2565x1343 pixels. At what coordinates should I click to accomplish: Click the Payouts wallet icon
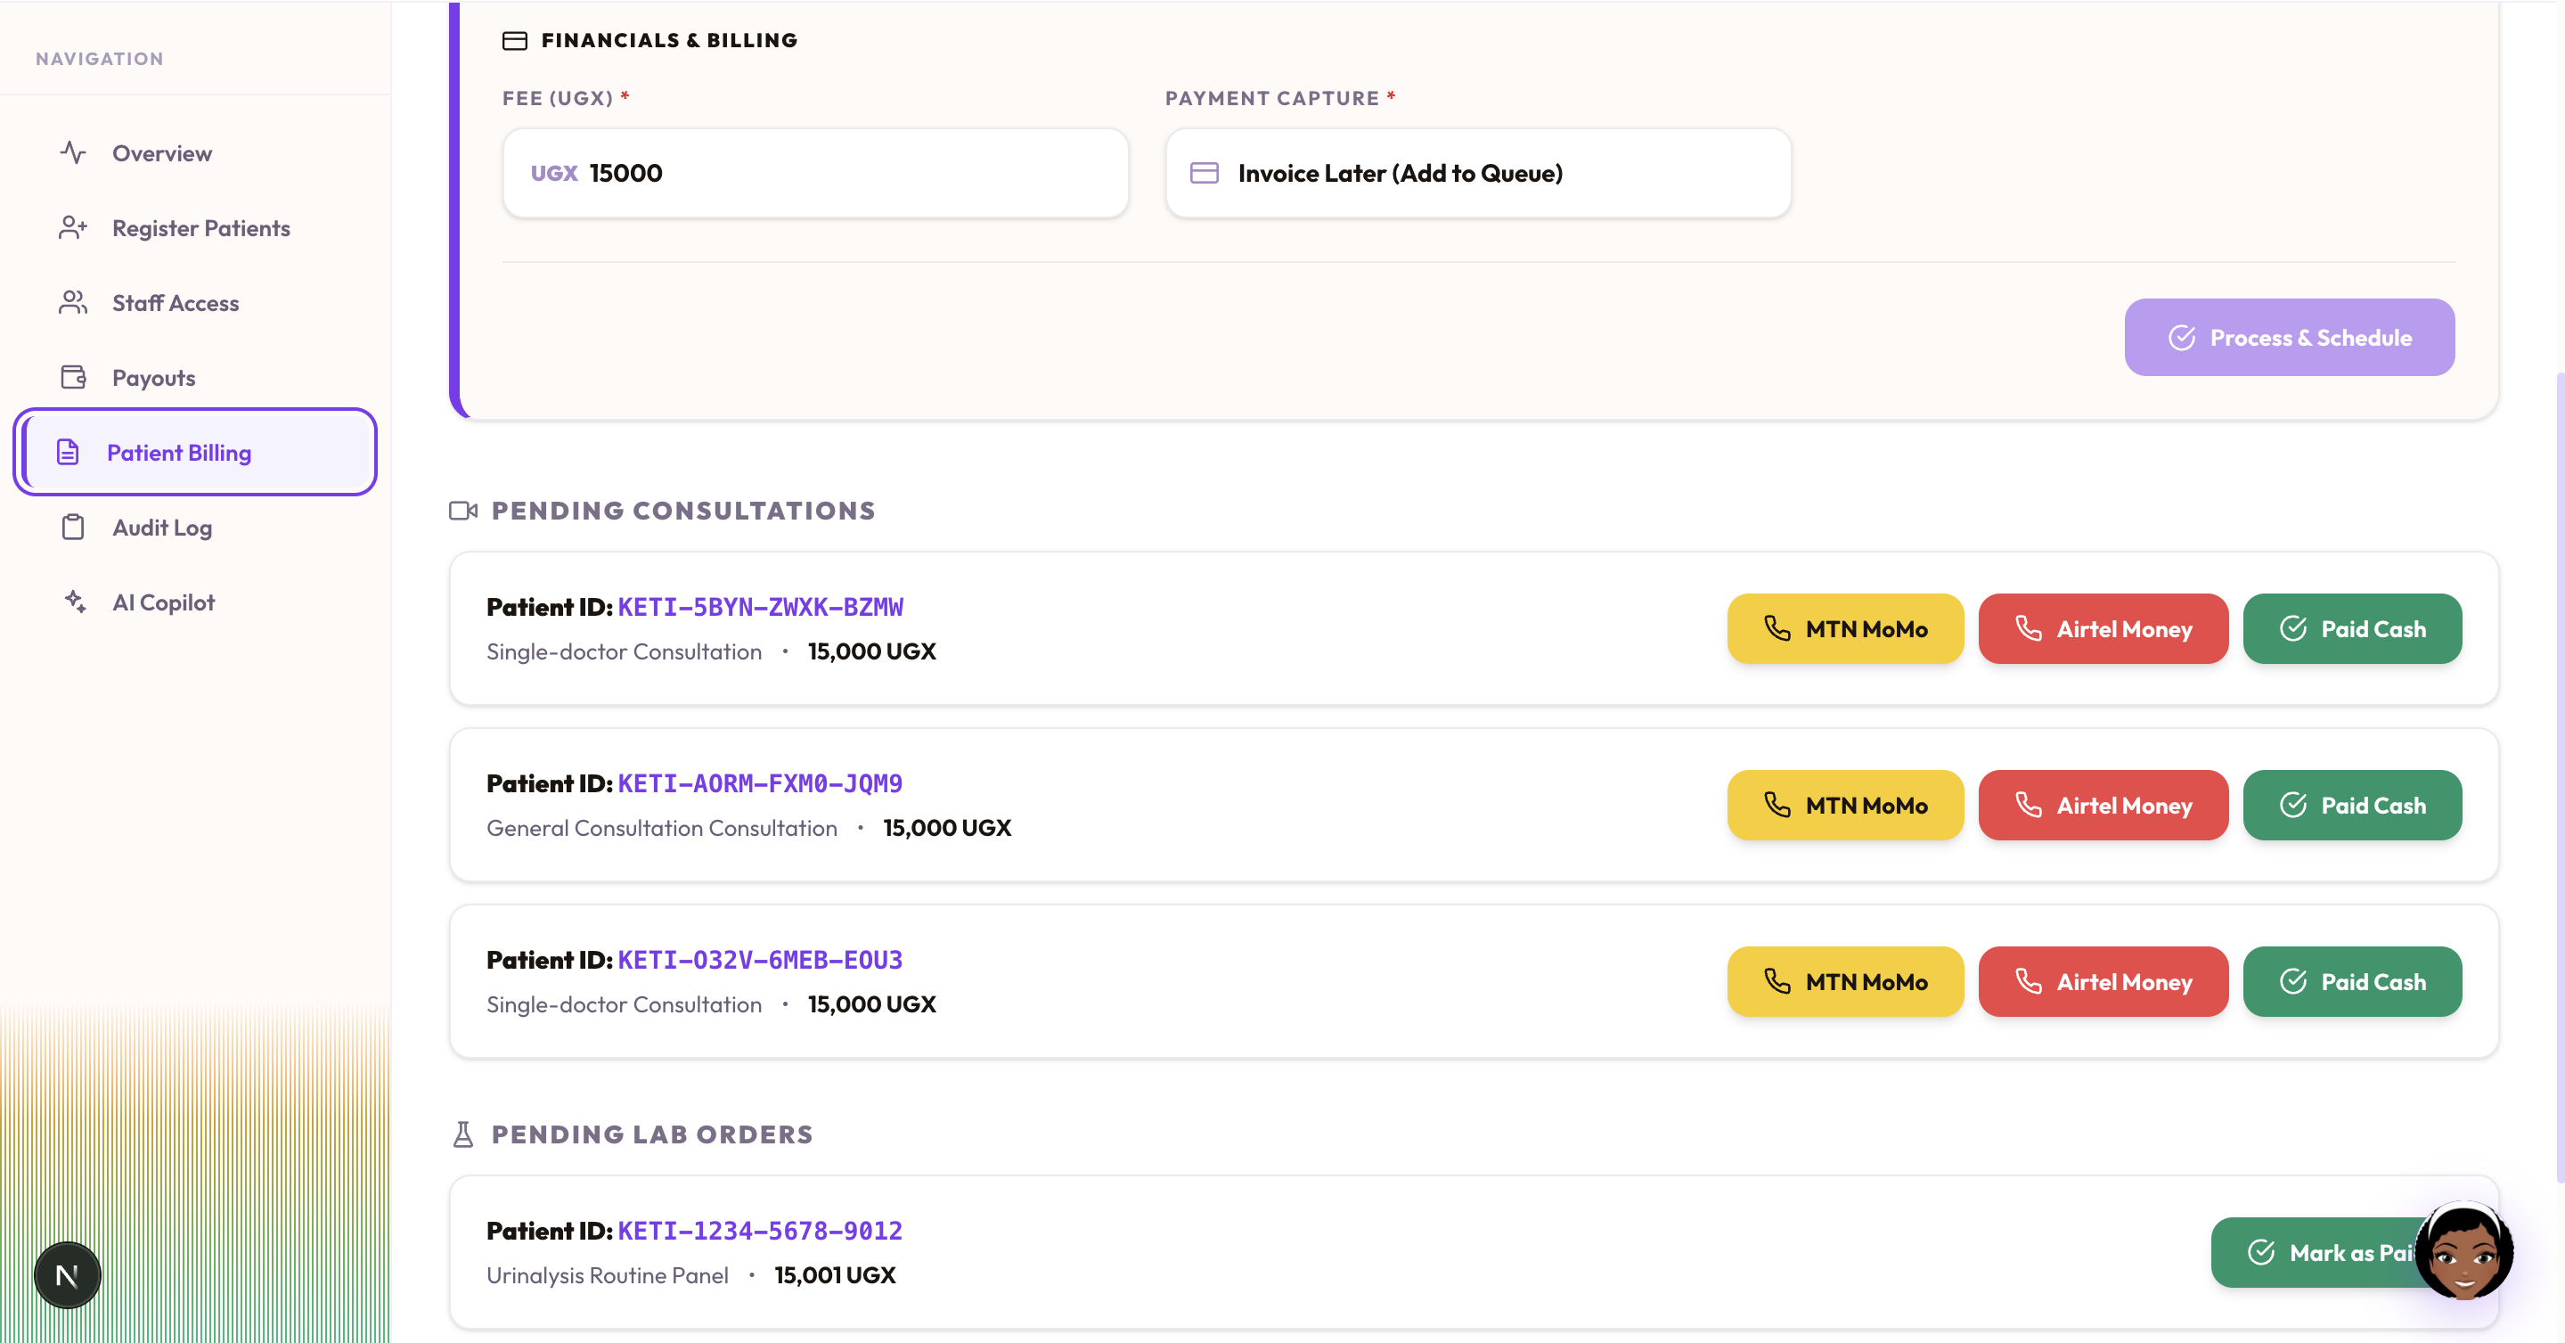[73, 377]
